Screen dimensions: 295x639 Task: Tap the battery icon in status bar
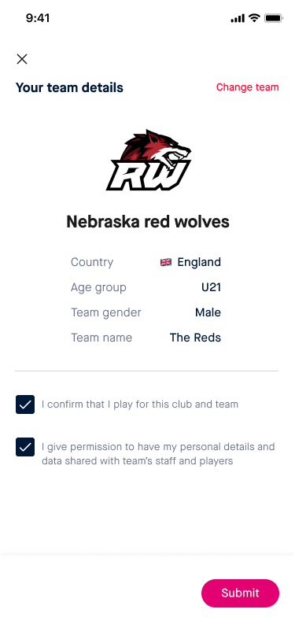(x=274, y=18)
